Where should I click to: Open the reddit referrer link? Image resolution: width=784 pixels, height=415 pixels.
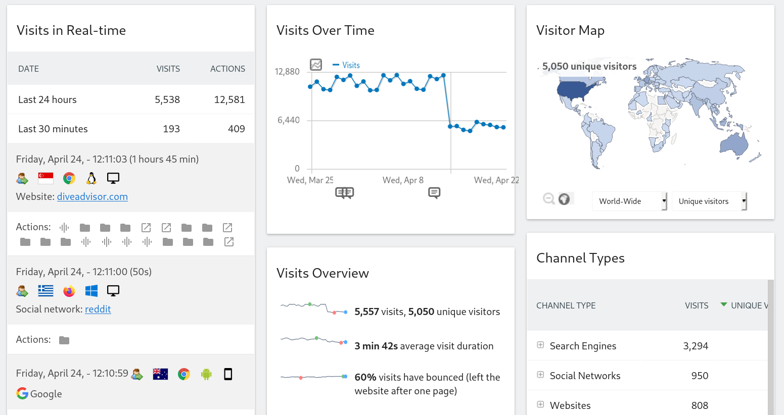(x=98, y=309)
